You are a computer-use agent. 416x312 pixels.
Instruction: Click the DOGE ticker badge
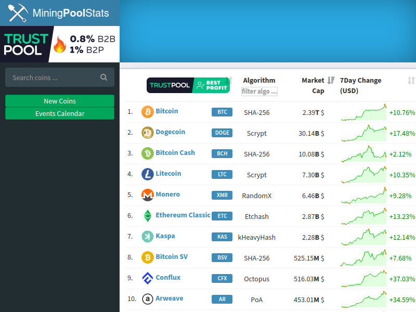tap(222, 133)
